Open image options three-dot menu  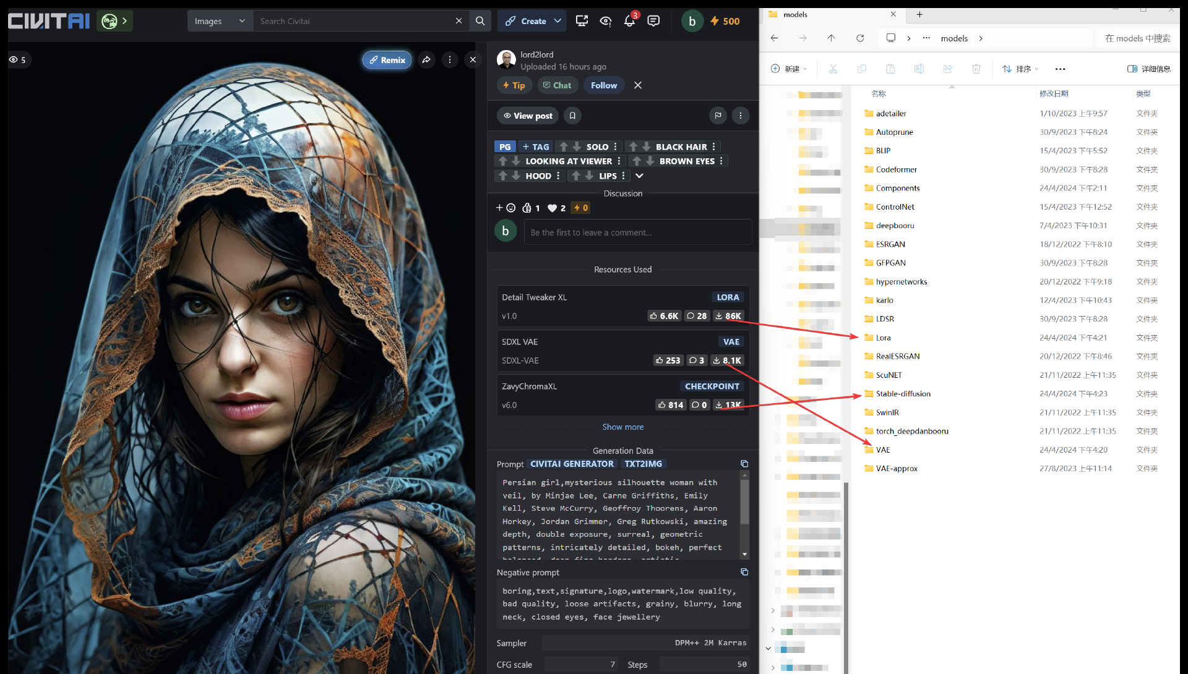click(450, 60)
